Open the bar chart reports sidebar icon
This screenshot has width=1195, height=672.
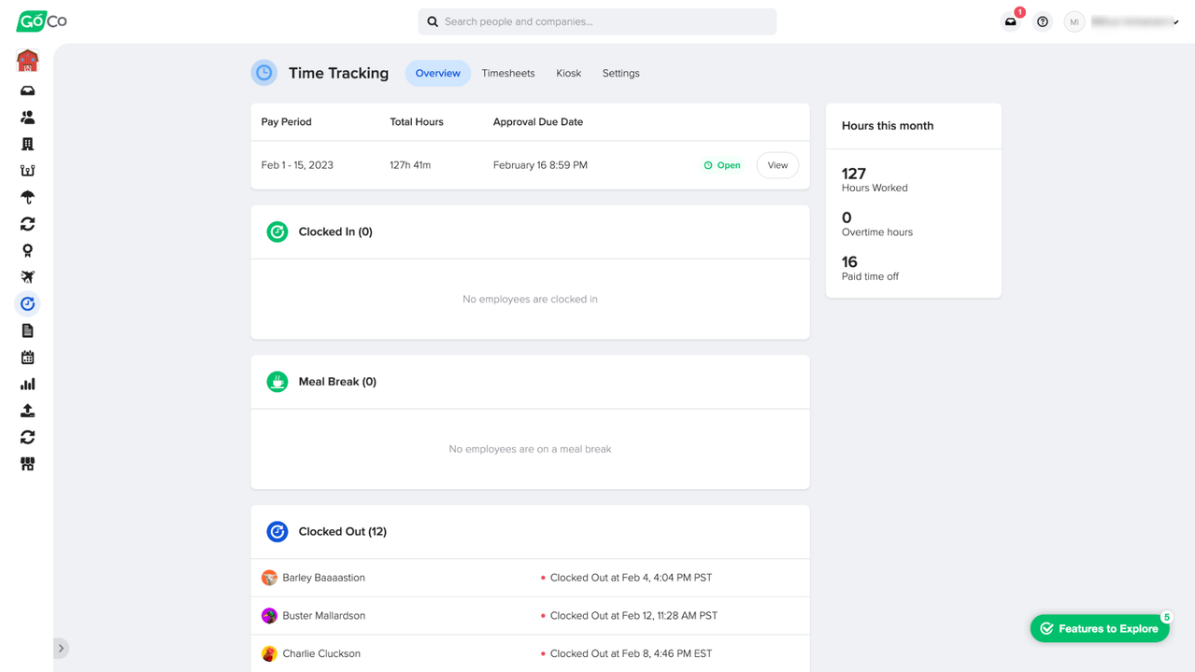(x=27, y=384)
